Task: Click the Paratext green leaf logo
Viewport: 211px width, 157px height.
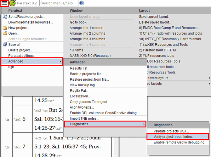Action: click(x=12, y=3)
